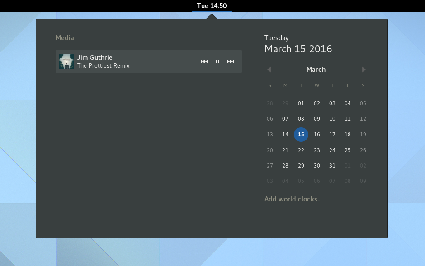Select day 20 in calendar
The width and height of the screenshot is (425, 266).
point(269,150)
